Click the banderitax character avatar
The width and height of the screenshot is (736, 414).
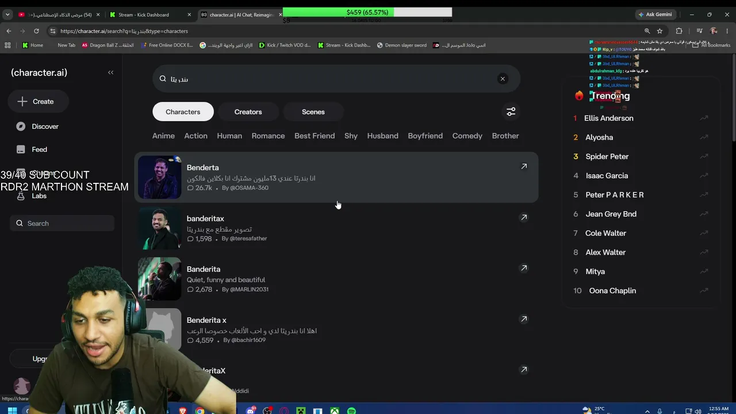(x=159, y=228)
